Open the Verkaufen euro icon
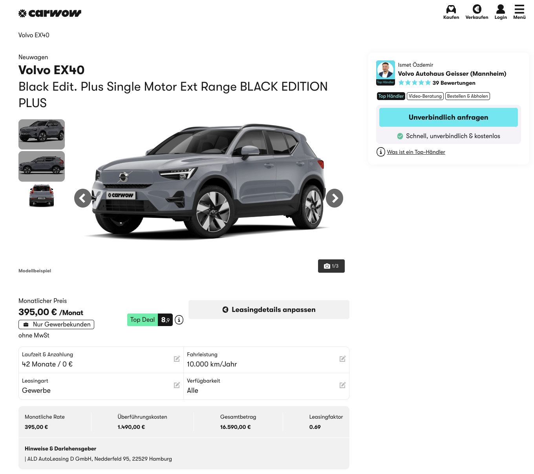 pos(477,9)
